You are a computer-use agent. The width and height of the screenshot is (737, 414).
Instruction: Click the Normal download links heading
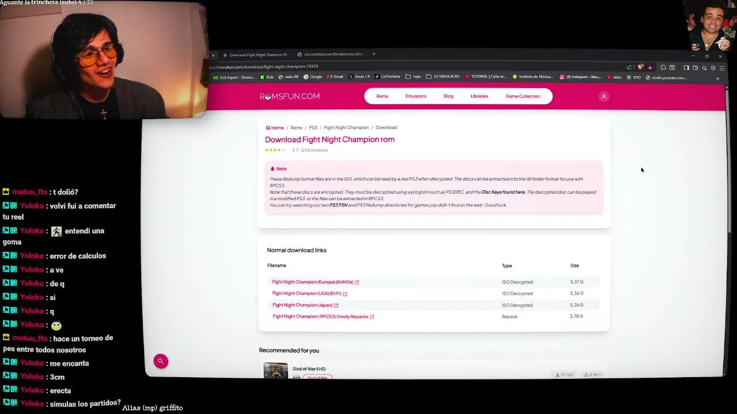click(297, 250)
